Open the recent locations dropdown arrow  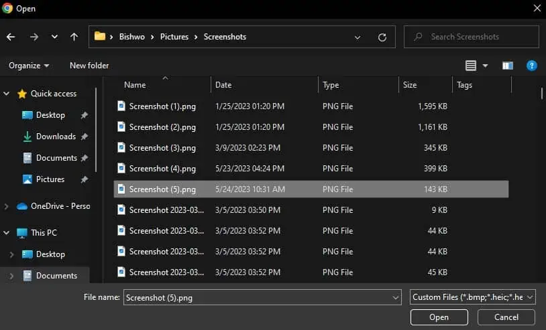(54, 36)
